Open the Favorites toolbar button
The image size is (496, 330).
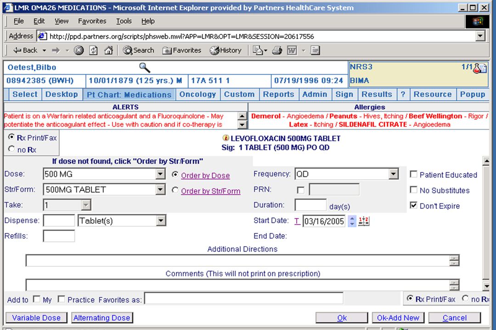point(182,50)
